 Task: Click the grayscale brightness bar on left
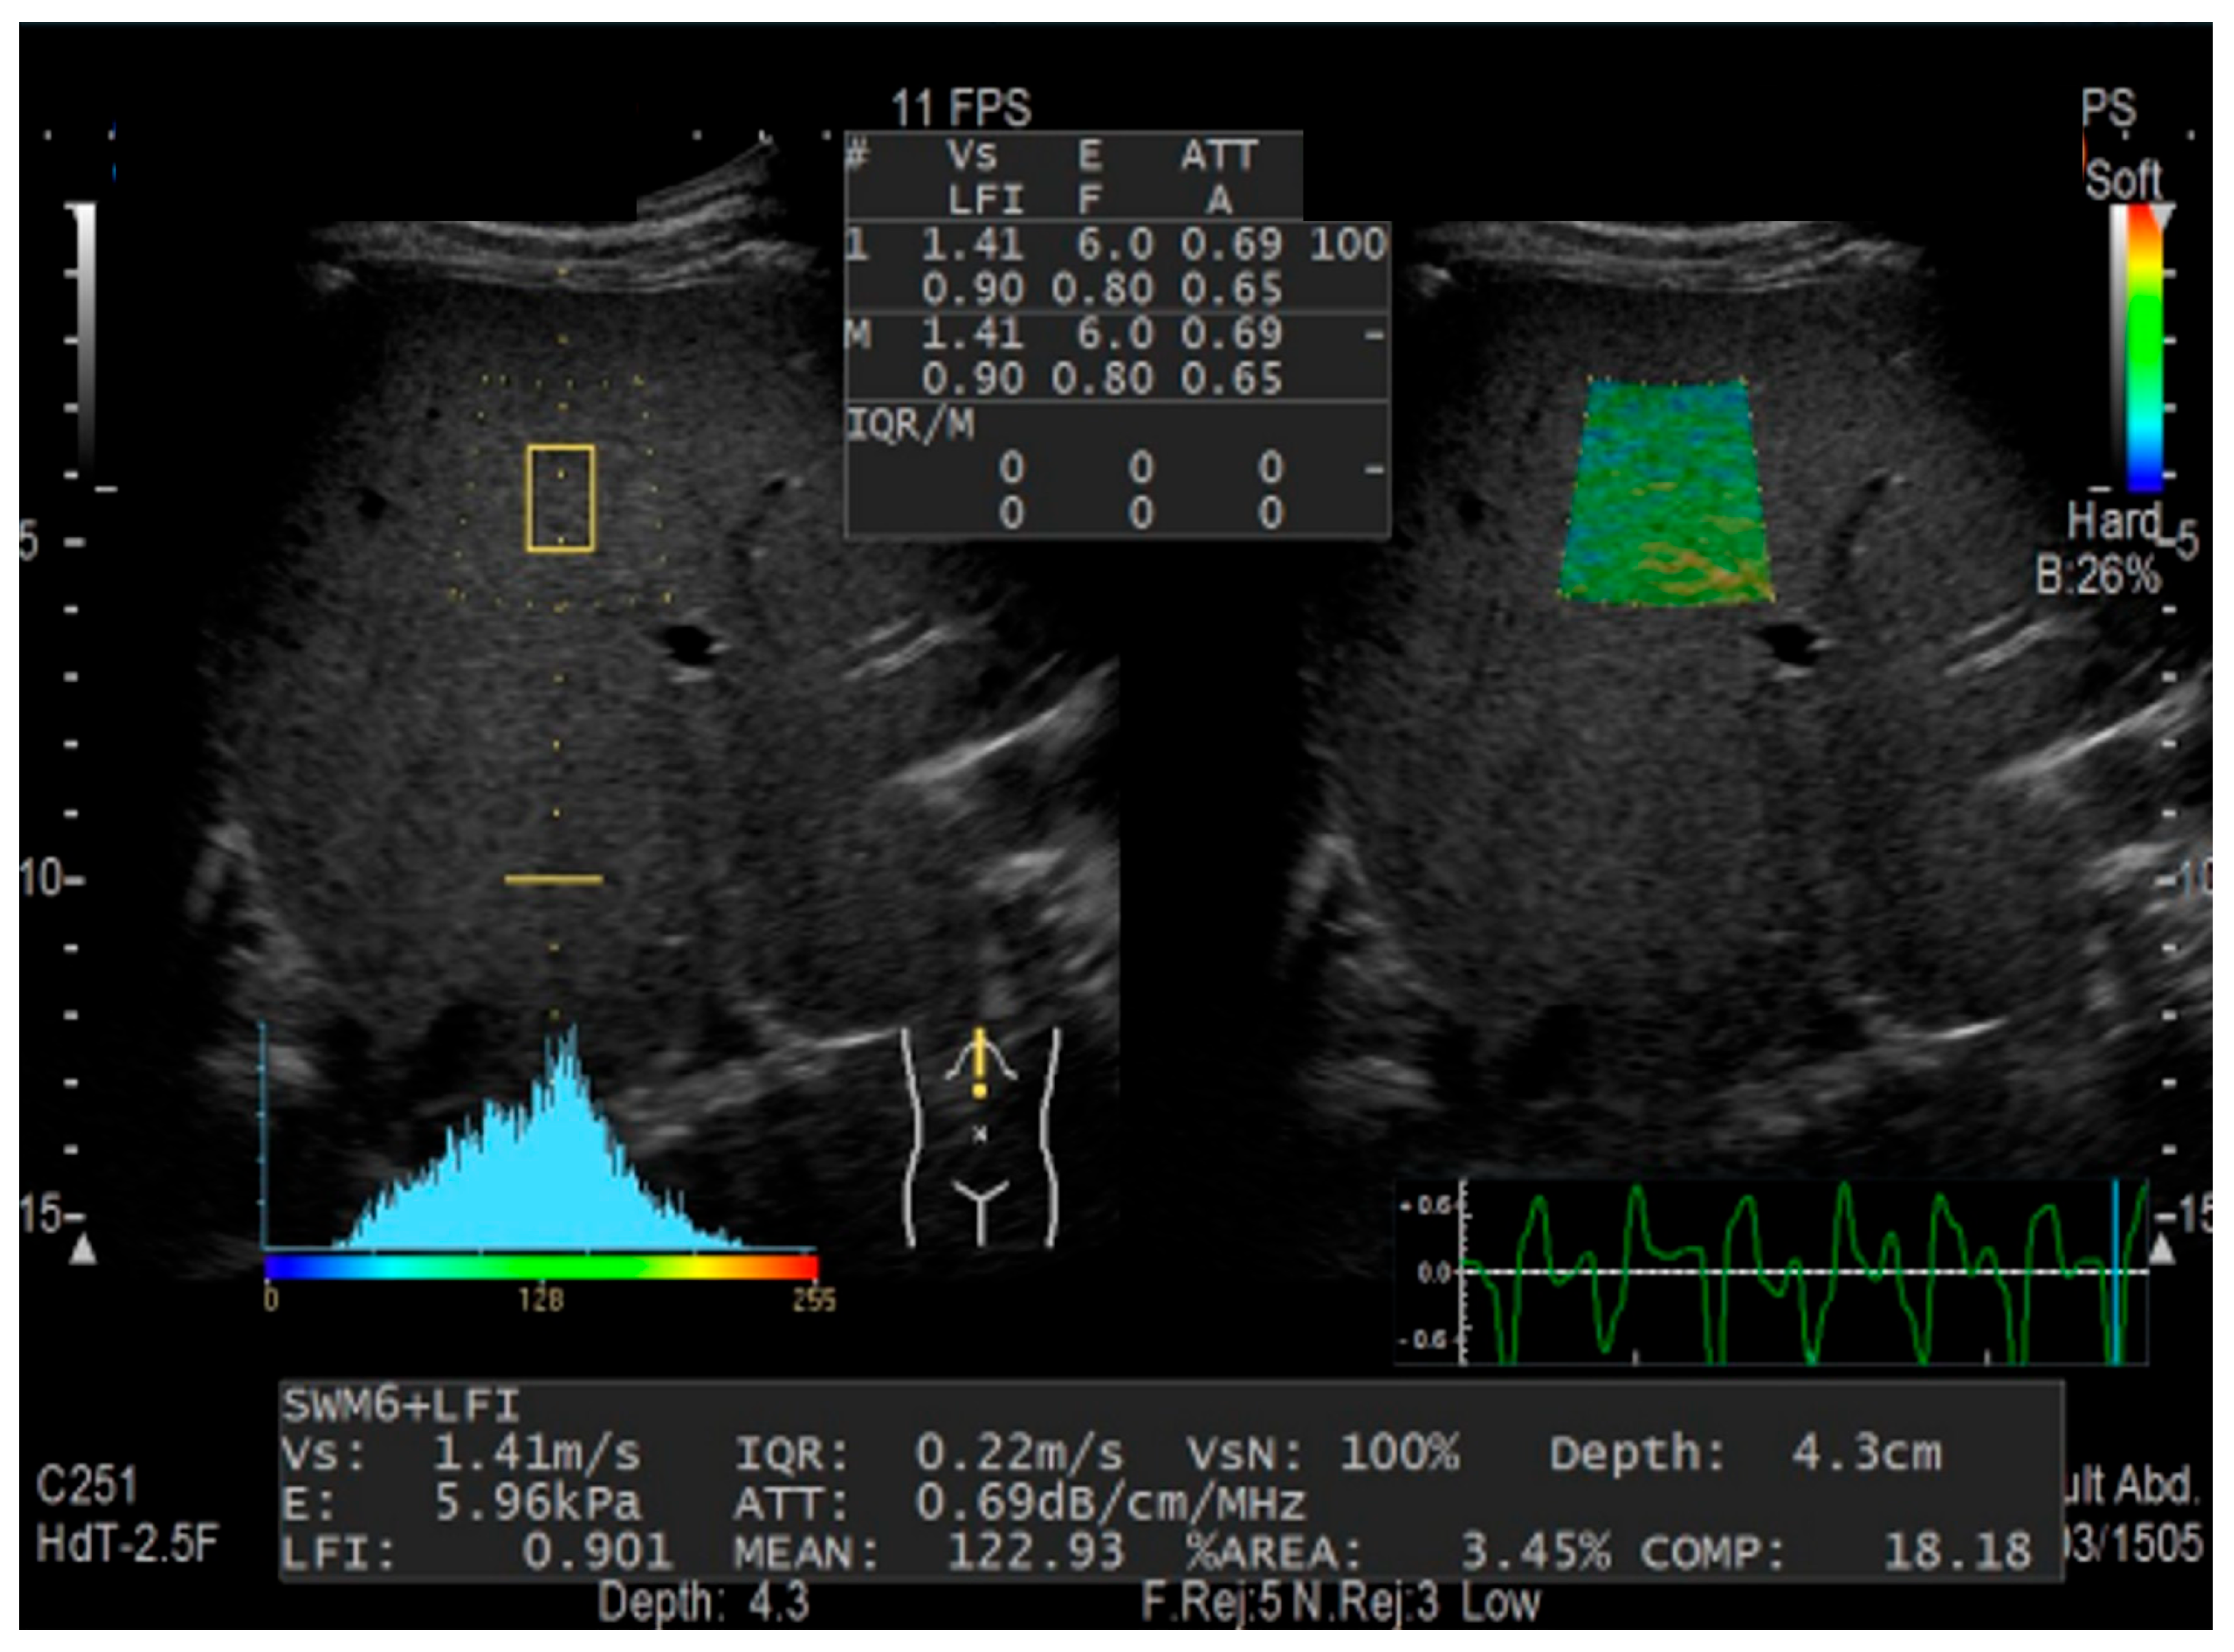click(x=86, y=340)
